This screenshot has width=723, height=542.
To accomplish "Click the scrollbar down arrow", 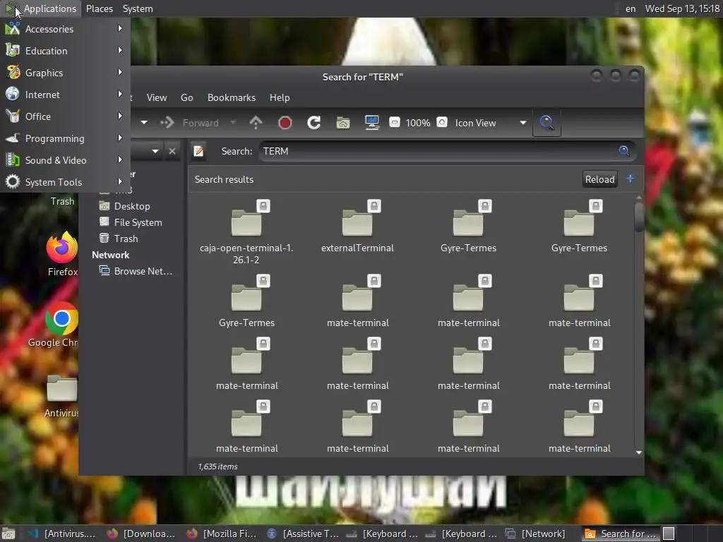I will point(638,452).
